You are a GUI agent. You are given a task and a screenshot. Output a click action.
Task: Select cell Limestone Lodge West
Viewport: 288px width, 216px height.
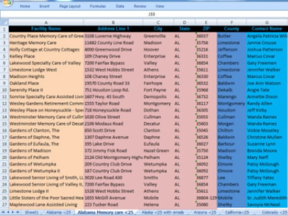coord(46,70)
